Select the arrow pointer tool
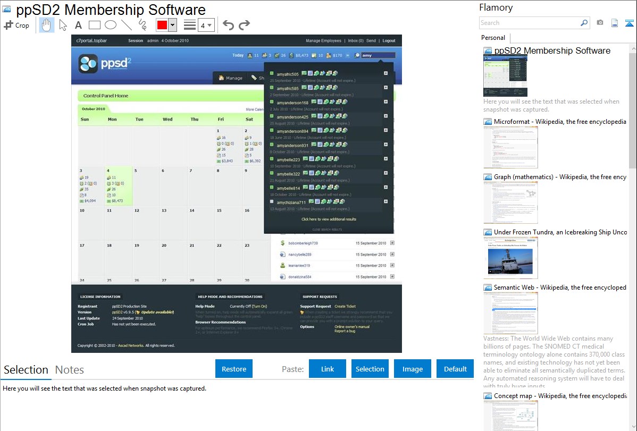Viewport: 637px width, 431px height. coord(63,25)
